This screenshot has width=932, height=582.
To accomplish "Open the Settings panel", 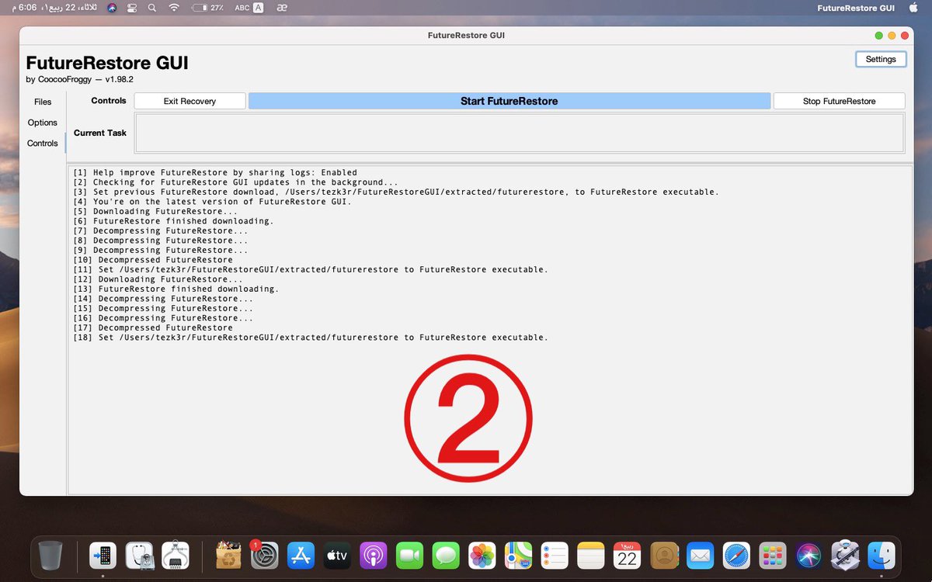I will pos(881,59).
